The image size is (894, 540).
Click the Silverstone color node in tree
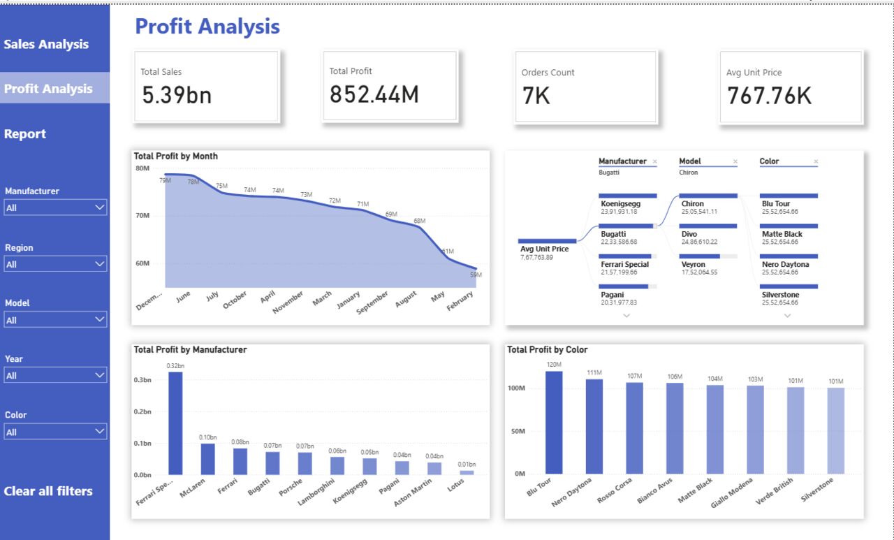click(789, 295)
